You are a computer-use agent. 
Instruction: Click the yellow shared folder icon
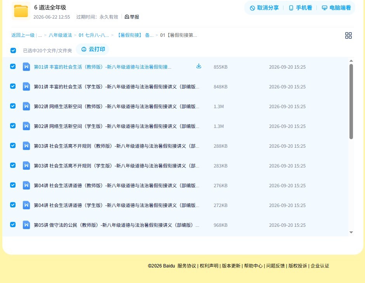pos(21,11)
